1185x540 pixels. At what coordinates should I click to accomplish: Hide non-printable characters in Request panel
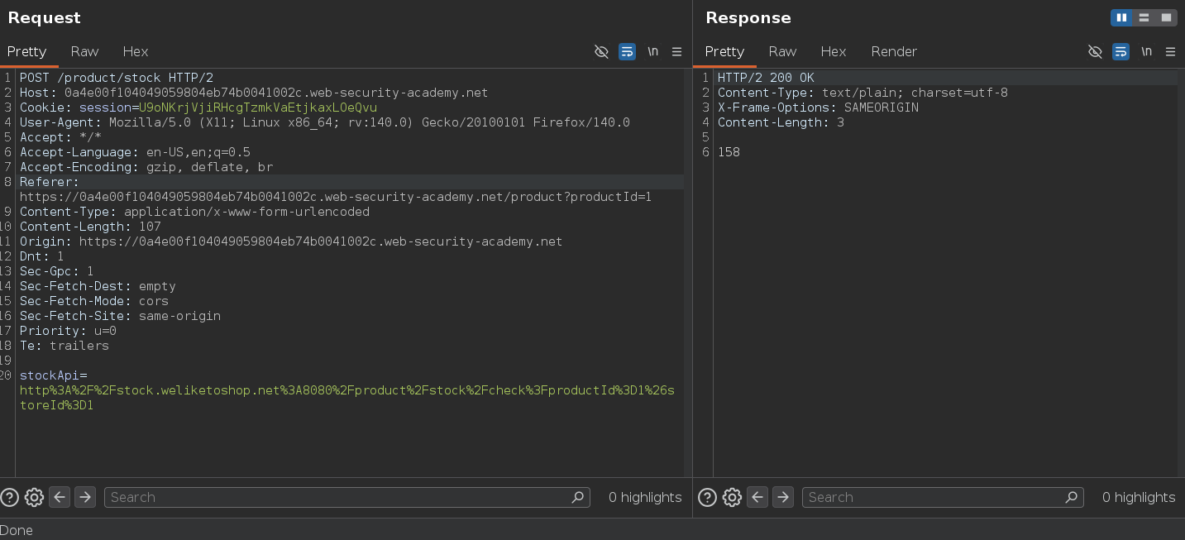[x=601, y=51]
